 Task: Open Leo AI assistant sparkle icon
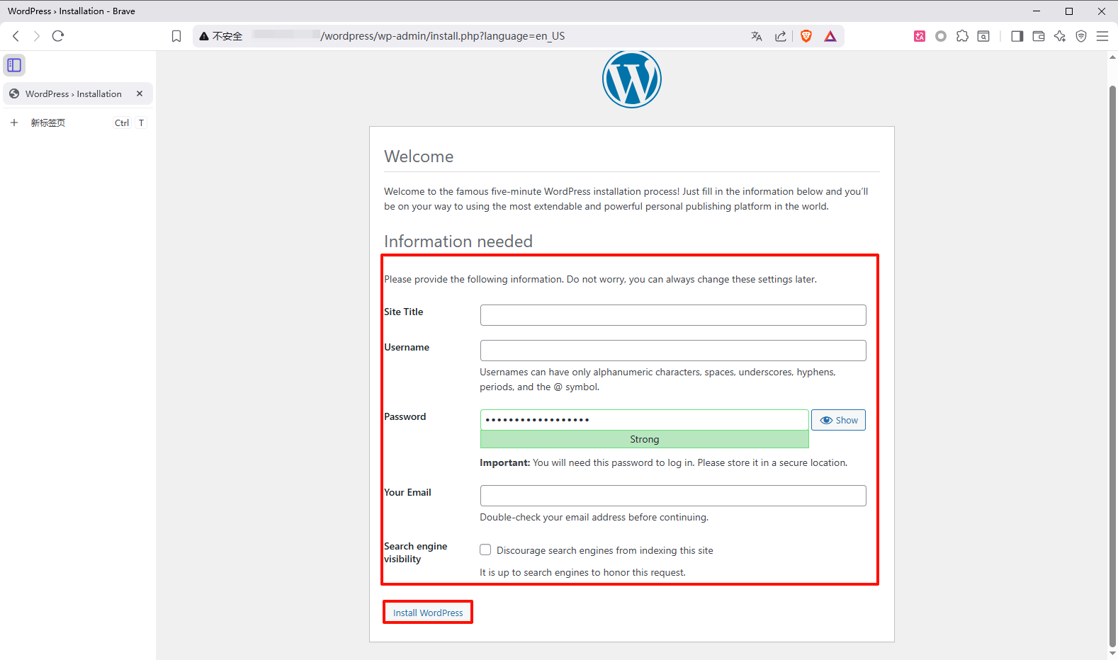pos(1060,36)
